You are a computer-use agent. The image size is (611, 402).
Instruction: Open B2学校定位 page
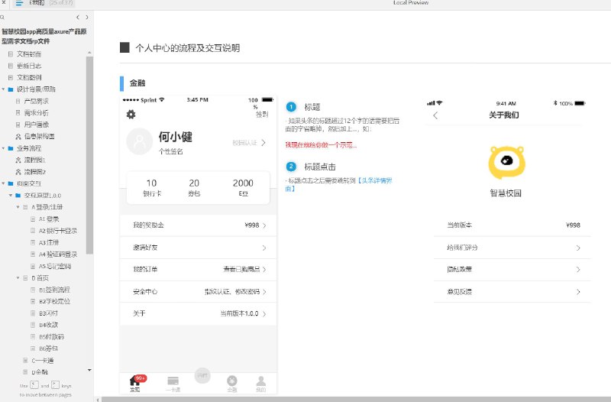pyautogui.click(x=54, y=301)
